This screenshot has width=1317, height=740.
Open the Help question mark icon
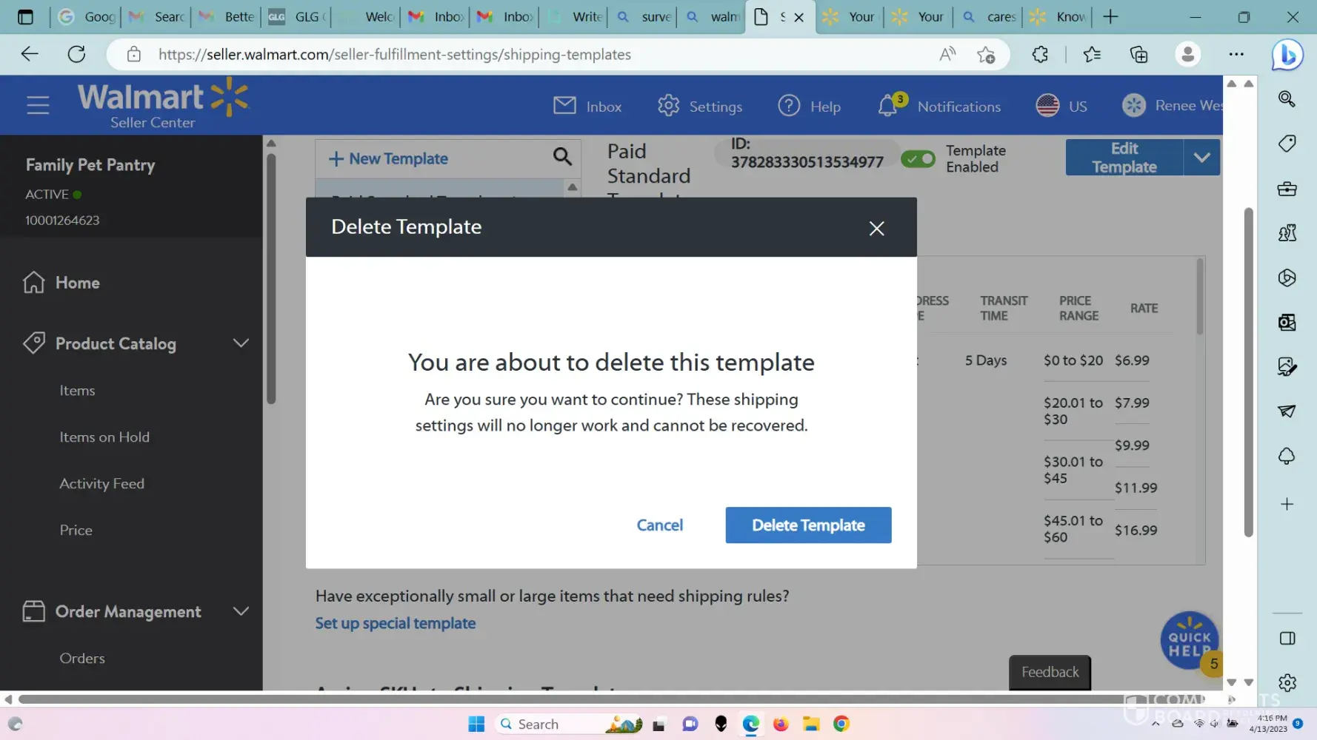pyautogui.click(x=789, y=106)
